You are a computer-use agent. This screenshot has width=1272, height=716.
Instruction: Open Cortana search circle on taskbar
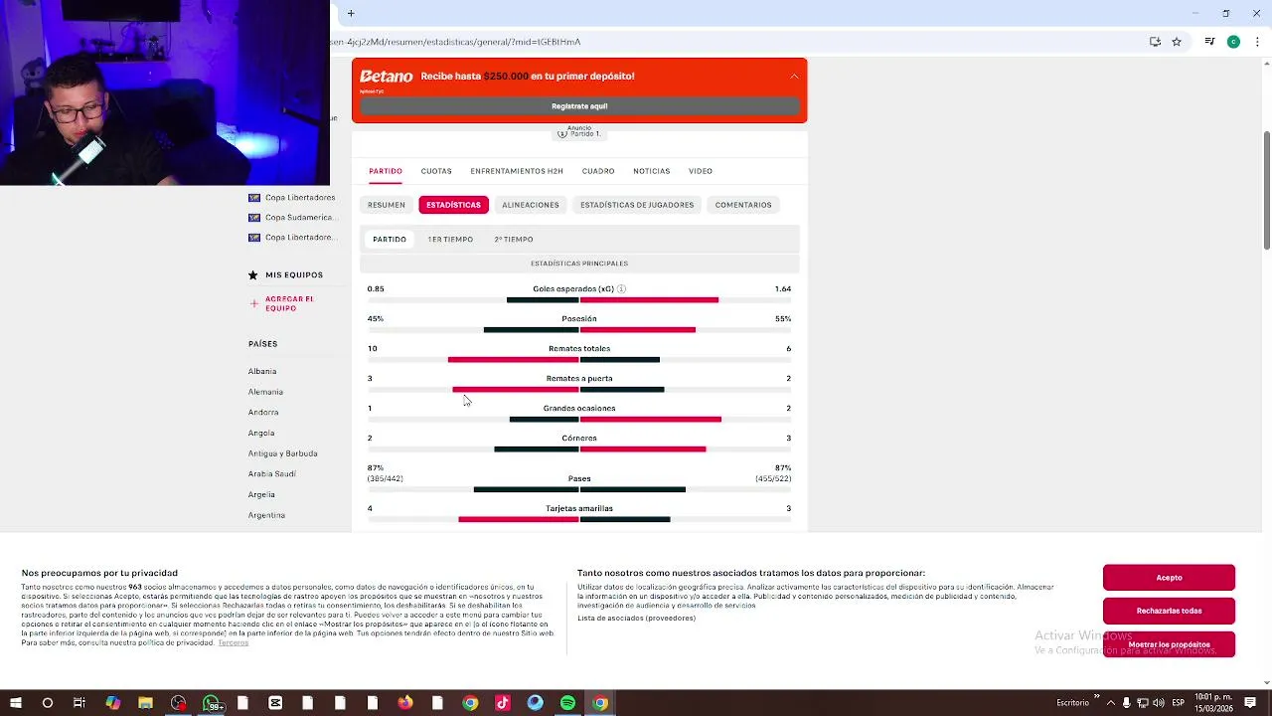click(x=48, y=703)
